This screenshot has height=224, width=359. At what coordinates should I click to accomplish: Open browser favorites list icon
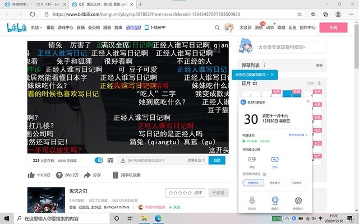[x=313, y=14]
